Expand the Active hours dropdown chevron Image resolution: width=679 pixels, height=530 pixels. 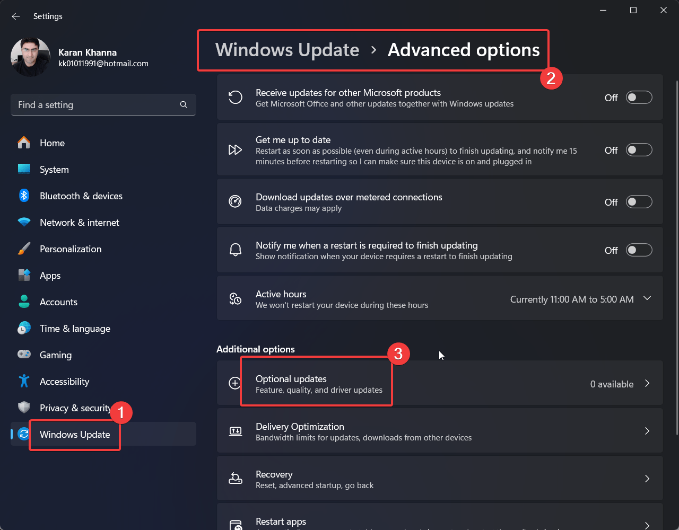[x=647, y=298]
